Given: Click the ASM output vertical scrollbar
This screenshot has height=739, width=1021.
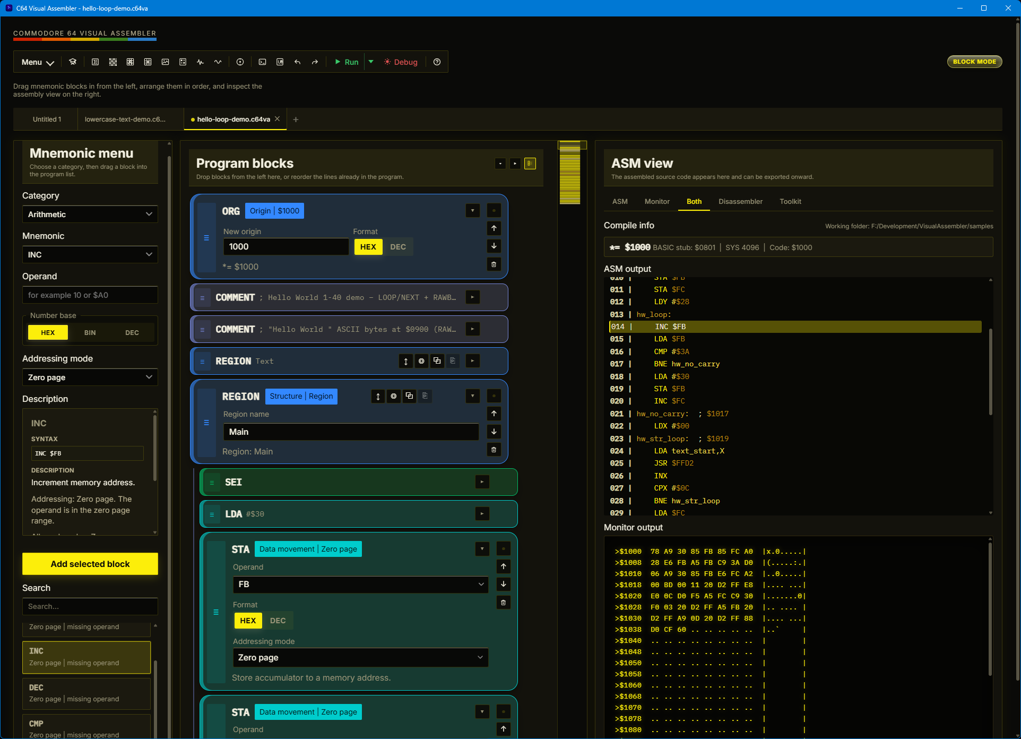Looking at the screenshot, I should tap(990, 372).
